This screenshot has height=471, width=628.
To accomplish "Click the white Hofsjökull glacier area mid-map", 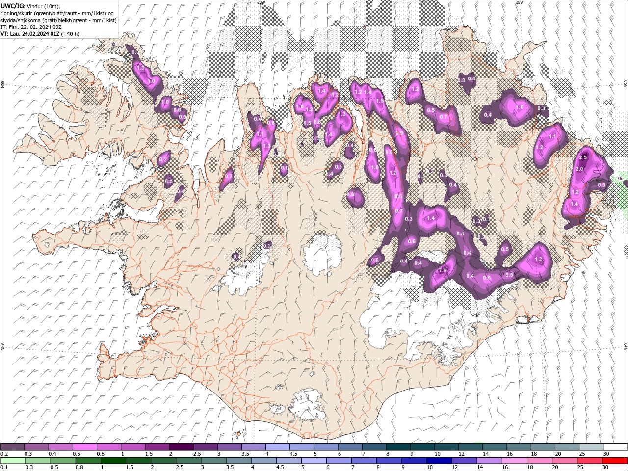I will 322,256.
